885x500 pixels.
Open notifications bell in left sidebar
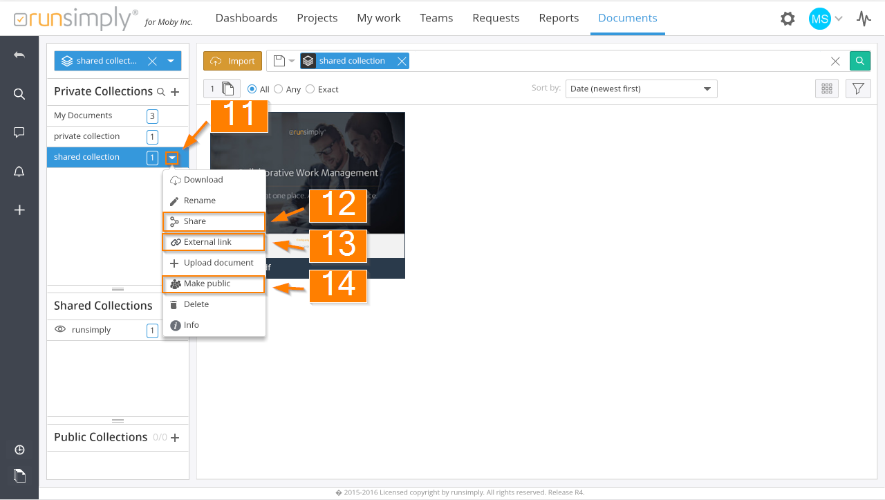(19, 172)
